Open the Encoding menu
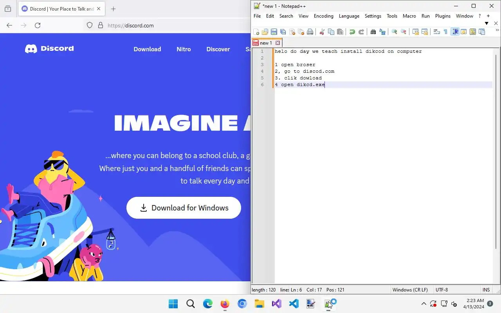The image size is (501, 313). click(x=324, y=16)
